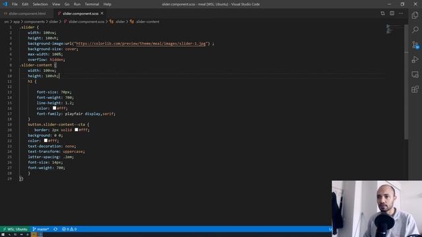Screen dimensions: 422x237
Task: Close the slider.component.scss tab
Action: (102, 13)
